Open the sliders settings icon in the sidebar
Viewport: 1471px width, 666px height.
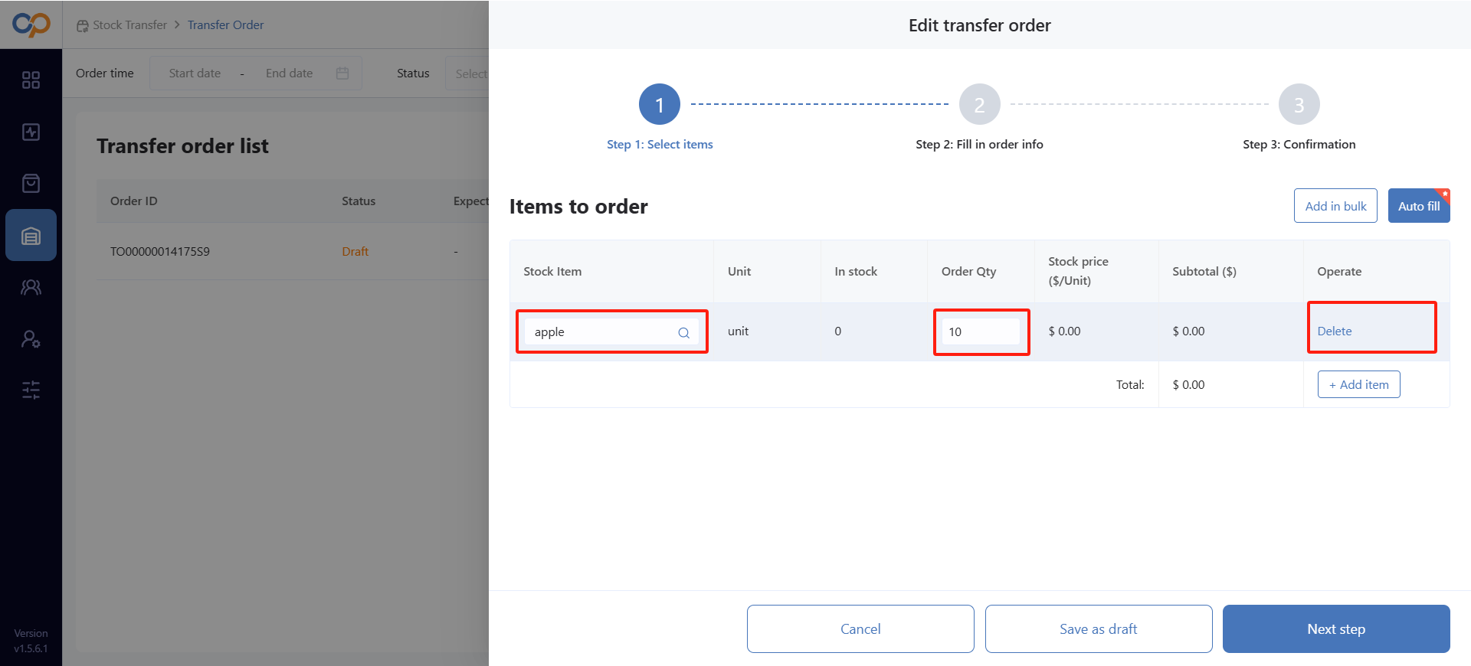click(x=31, y=390)
